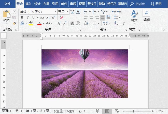This screenshot has height=114, width=168.
Task: Click the distributed alignment icon
Action: (x=108, y=17)
